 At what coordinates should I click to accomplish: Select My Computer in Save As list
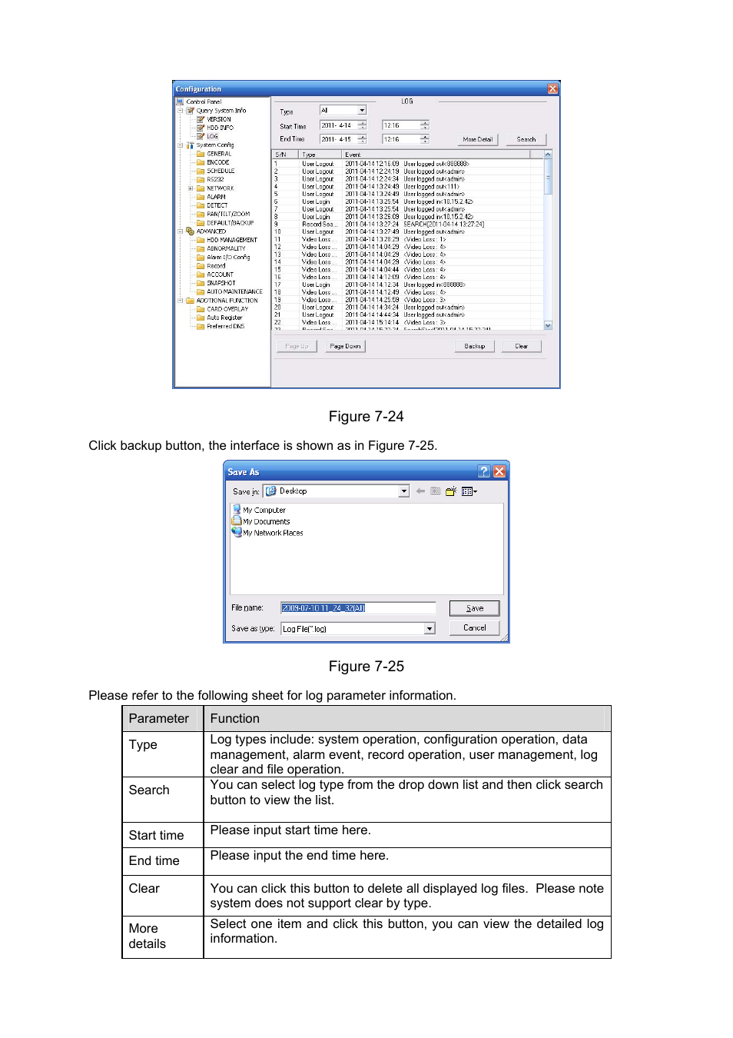pyautogui.click(x=259, y=510)
